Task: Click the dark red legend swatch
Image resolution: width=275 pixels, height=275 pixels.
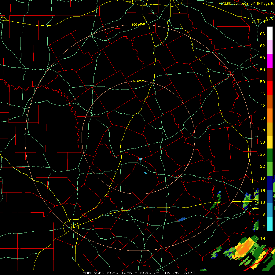Action: [x=270, y=75]
